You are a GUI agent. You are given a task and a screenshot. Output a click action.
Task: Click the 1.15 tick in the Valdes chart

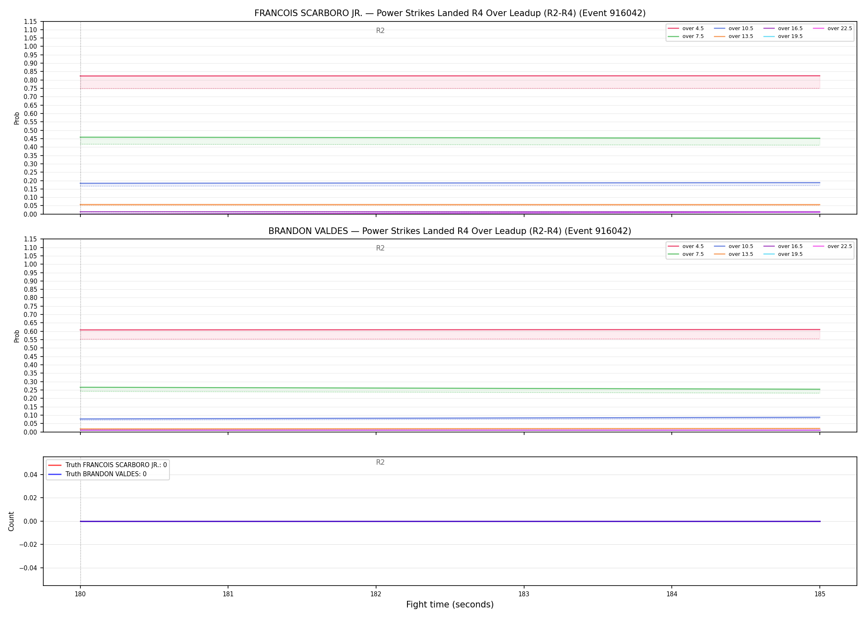click(x=30, y=239)
